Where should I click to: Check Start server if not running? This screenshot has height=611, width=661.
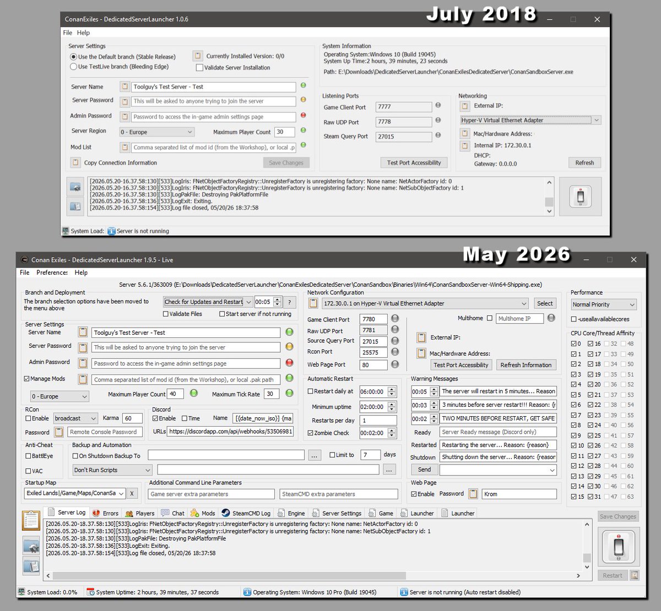pyautogui.click(x=222, y=314)
